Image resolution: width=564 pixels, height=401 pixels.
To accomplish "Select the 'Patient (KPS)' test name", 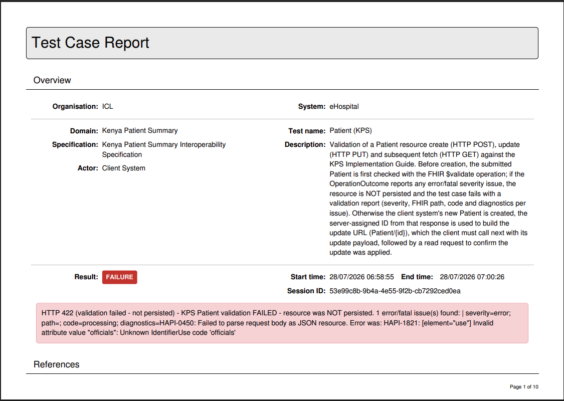I will tap(351, 130).
